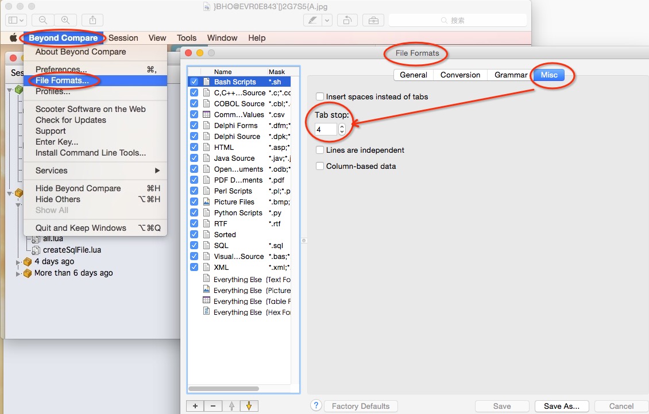
Task: Uncheck the SQL format checkbox
Action: click(x=194, y=245)
